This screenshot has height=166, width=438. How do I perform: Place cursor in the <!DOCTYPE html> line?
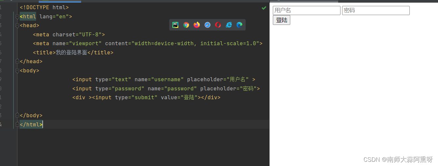pos(44,7)
